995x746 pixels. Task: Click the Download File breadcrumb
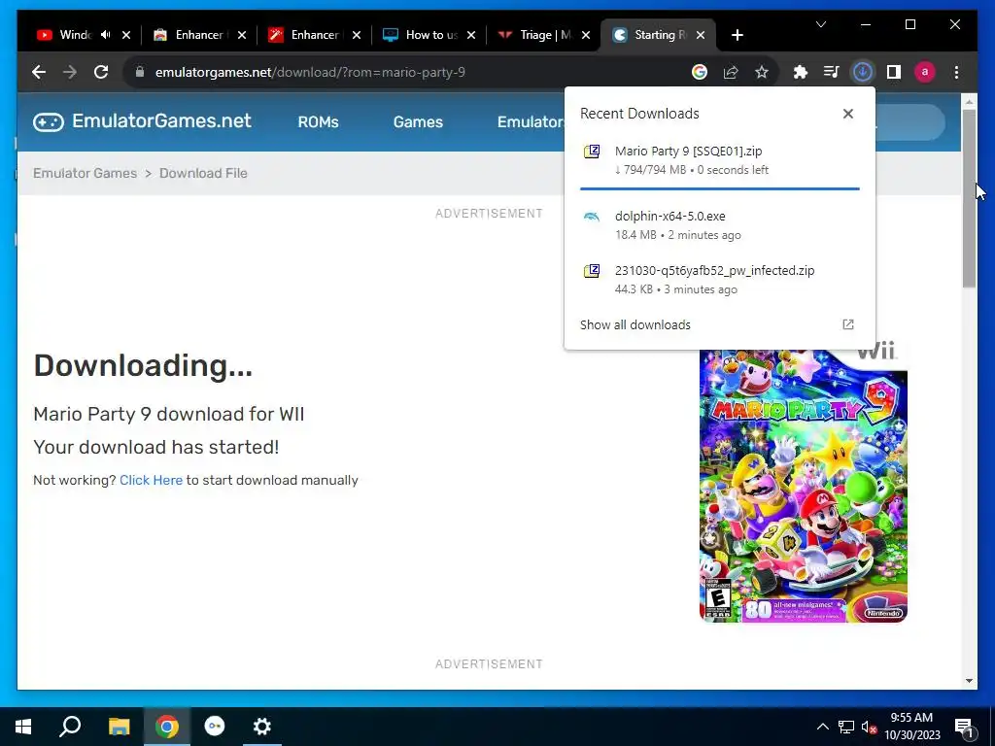[203, 173]
